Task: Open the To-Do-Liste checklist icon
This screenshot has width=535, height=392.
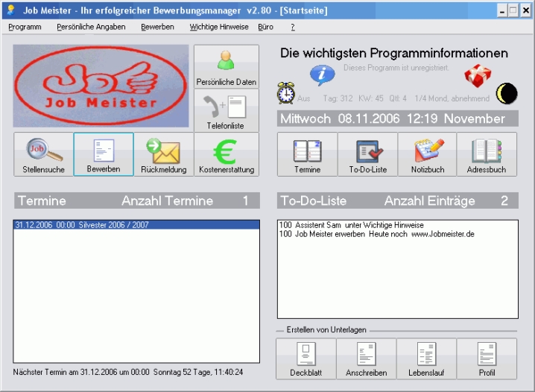Action: 367,154
